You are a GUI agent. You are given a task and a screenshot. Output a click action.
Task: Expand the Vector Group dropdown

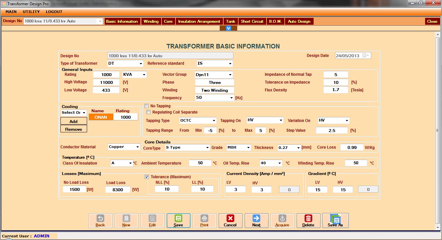(x=230, y=75)
